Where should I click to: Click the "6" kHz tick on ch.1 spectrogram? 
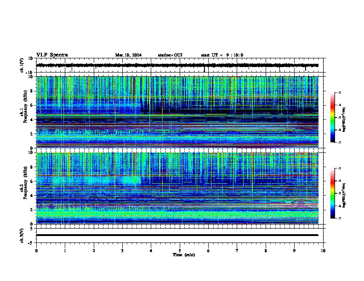(x=32, y=106)
